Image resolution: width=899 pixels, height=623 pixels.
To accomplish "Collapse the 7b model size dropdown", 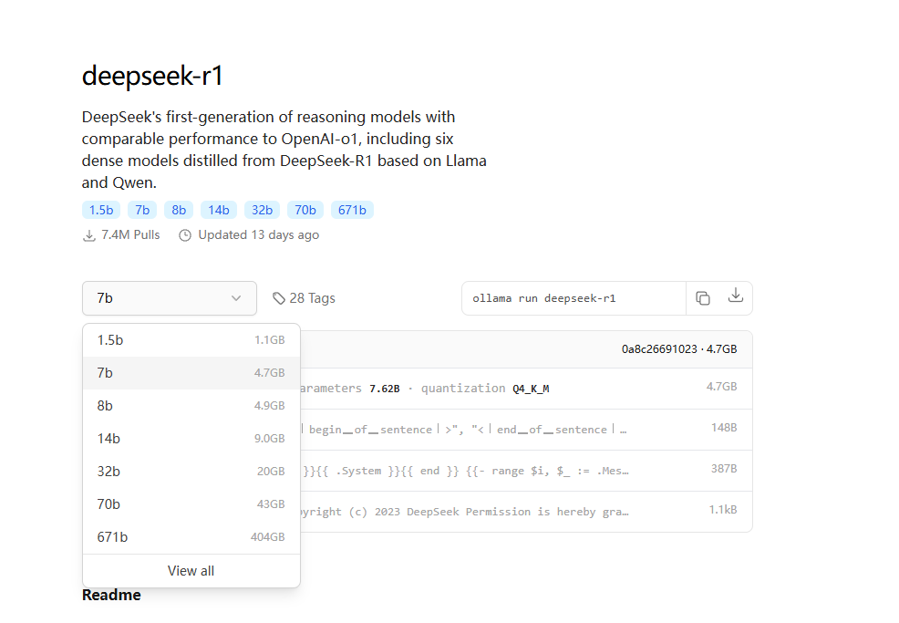I will 169,298.
